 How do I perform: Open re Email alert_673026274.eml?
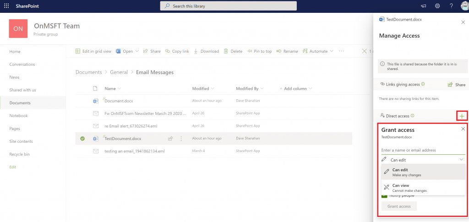tap(131, 126)
